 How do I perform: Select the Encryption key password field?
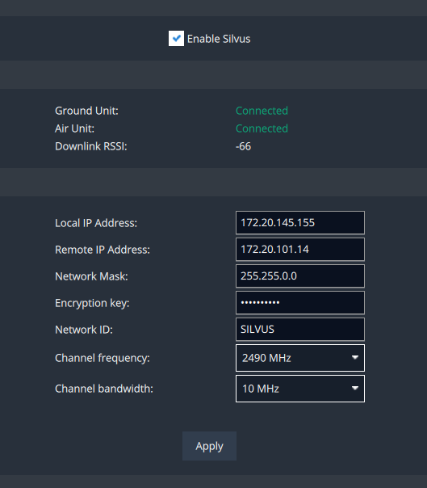point(300,302)
